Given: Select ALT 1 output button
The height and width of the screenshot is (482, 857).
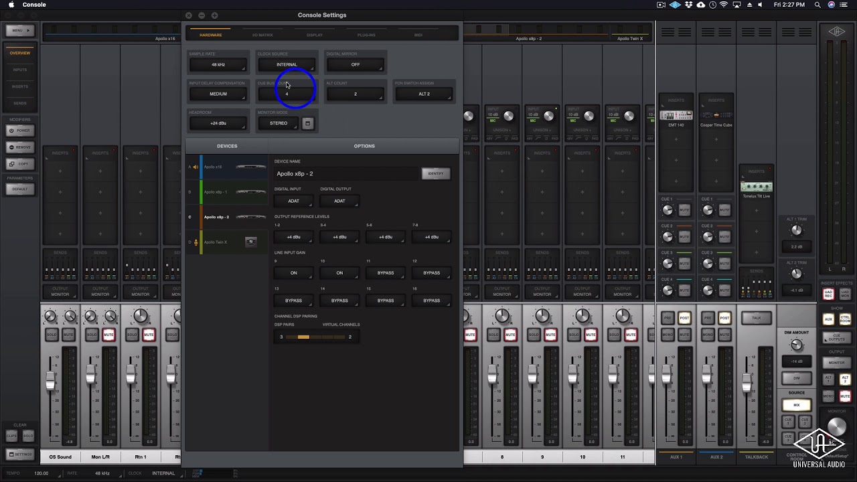Looking at the screenshot, I should [829, 380].
